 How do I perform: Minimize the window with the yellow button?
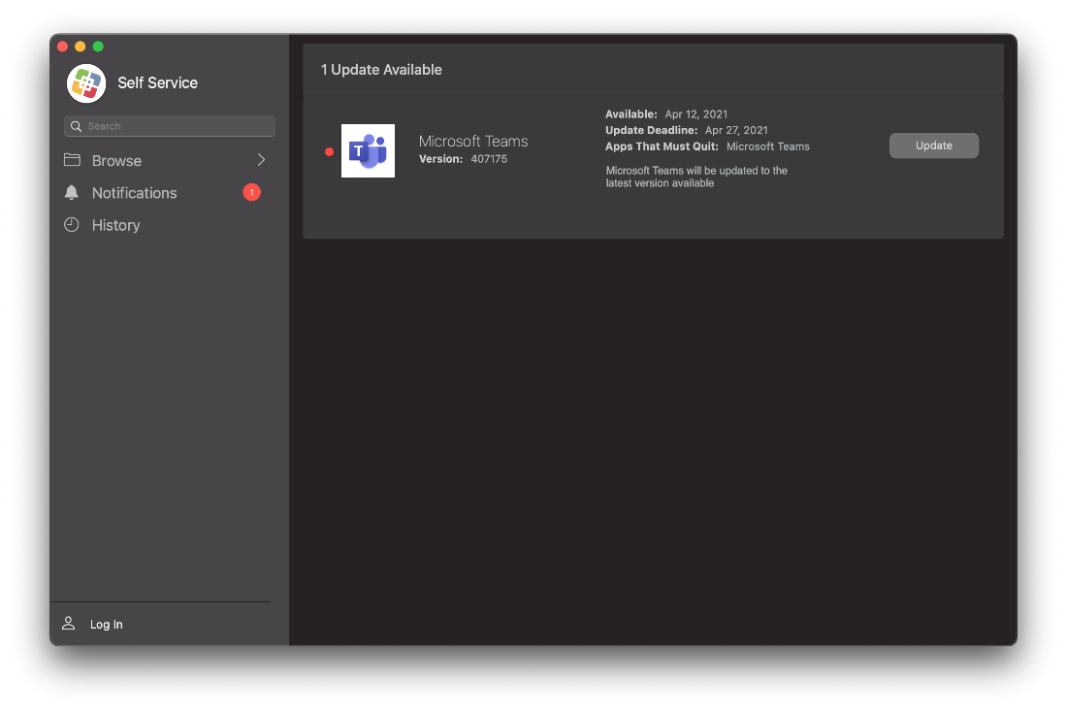coord(81,47)
